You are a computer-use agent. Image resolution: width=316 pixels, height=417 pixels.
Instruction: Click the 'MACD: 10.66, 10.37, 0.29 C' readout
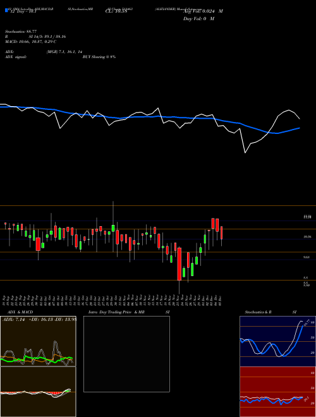click(x=30, y=42)
